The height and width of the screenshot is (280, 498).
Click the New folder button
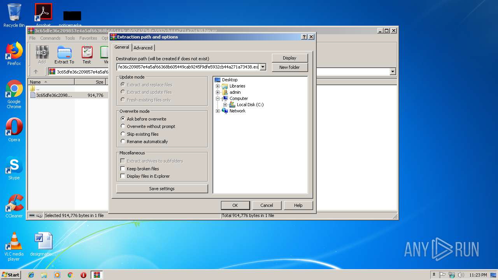click(x=289, y=67)
